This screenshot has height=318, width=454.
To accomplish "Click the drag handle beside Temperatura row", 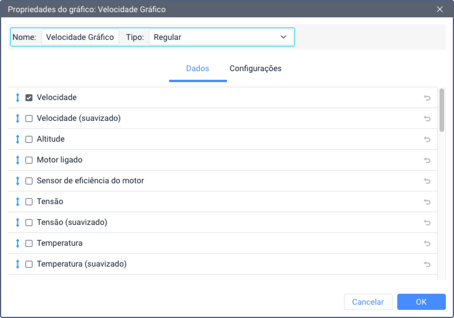I will tap(17, 243).
